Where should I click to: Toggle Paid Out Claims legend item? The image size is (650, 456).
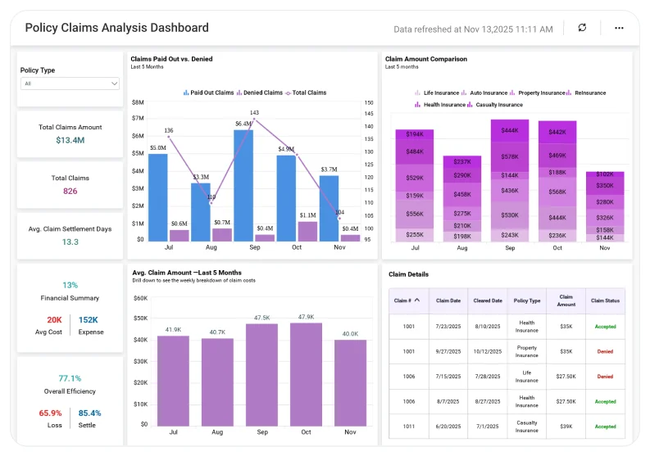208,93
